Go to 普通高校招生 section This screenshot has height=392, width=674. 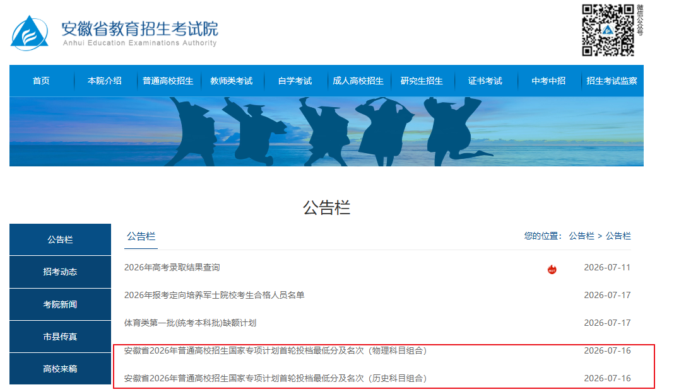168,81
